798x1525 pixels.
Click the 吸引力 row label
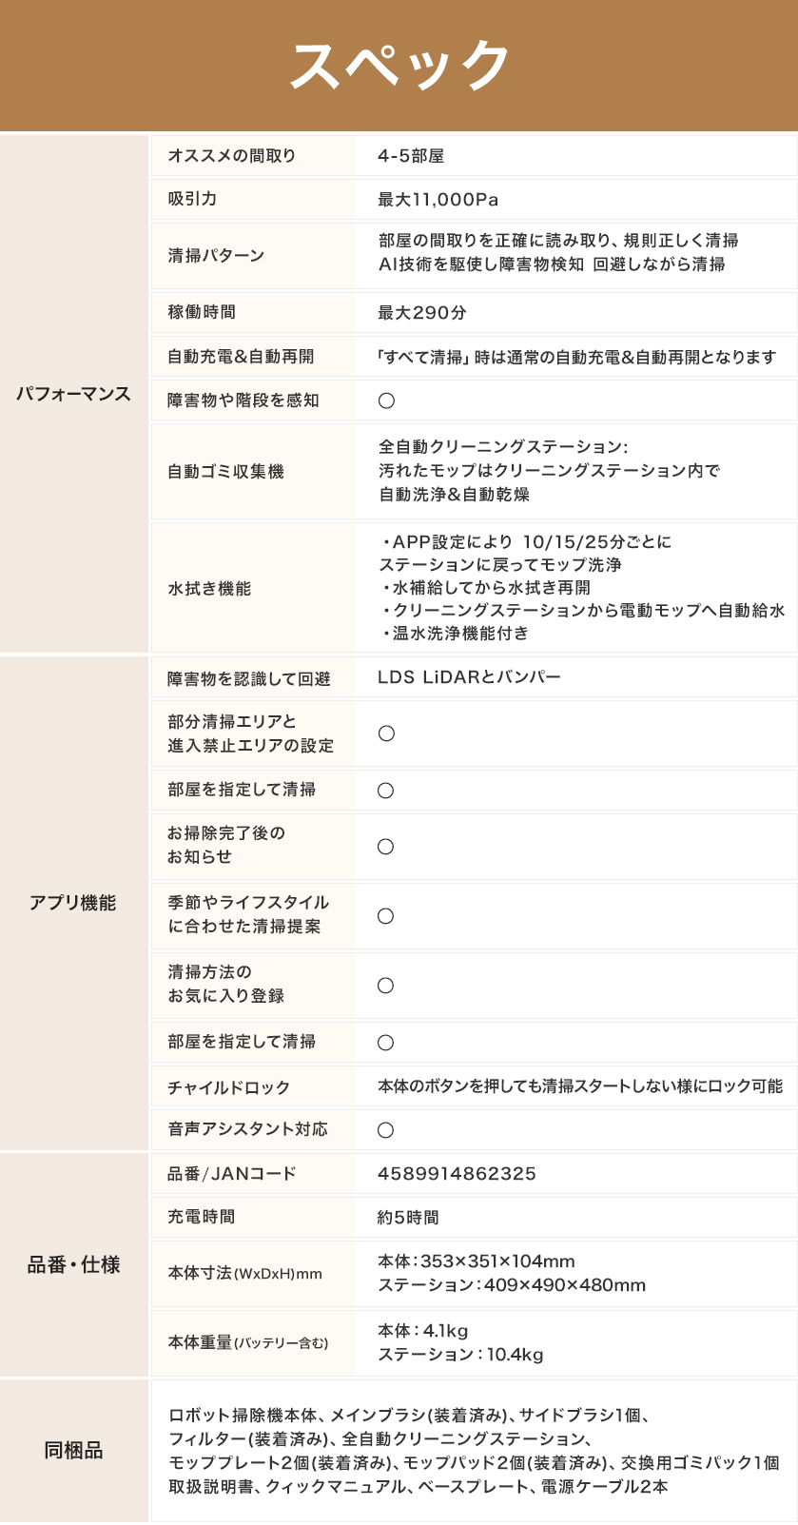tap(192, 199)
